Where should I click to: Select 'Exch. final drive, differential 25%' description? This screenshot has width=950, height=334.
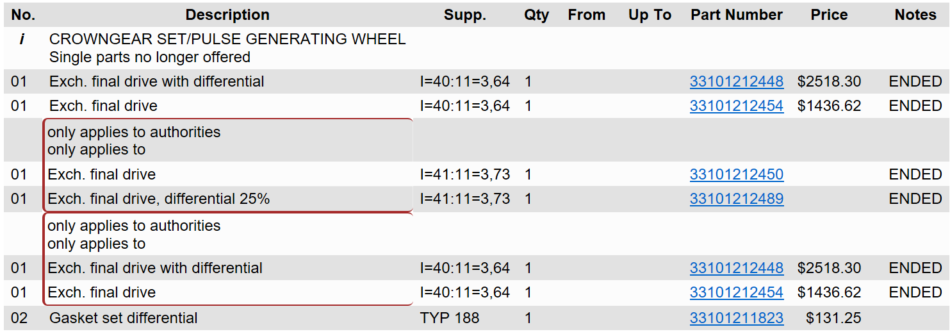[159, 199]
